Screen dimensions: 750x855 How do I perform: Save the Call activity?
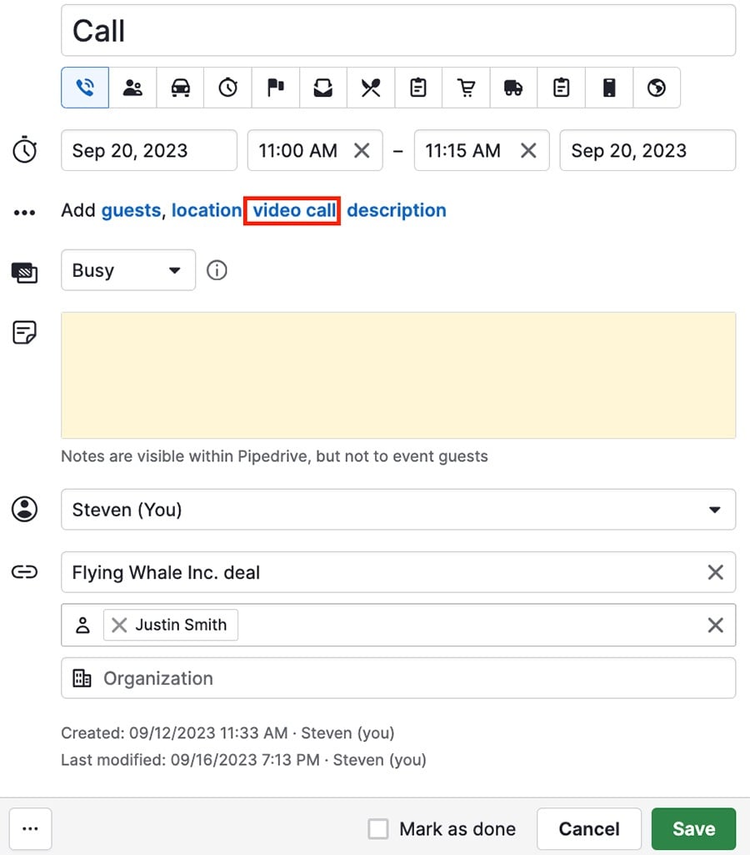[x=693, y=828]
